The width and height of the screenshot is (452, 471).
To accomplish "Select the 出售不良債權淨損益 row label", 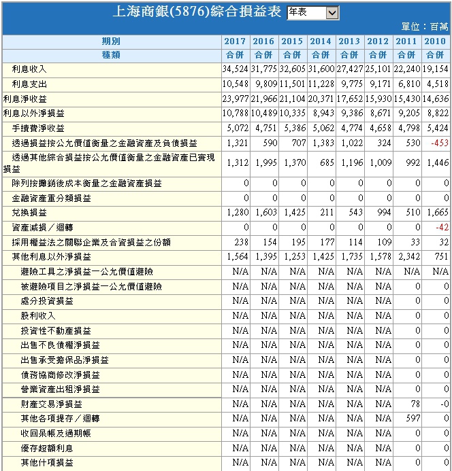I will 60,345.
